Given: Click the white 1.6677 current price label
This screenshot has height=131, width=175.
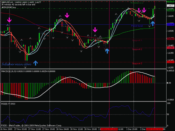Looking at the screenshot, I should coord(171,6).
